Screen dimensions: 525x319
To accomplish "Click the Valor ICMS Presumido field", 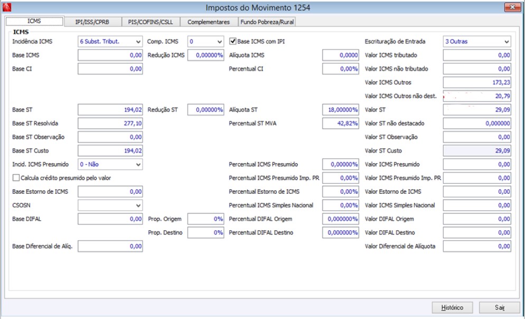I will click(x=477, y=164).
